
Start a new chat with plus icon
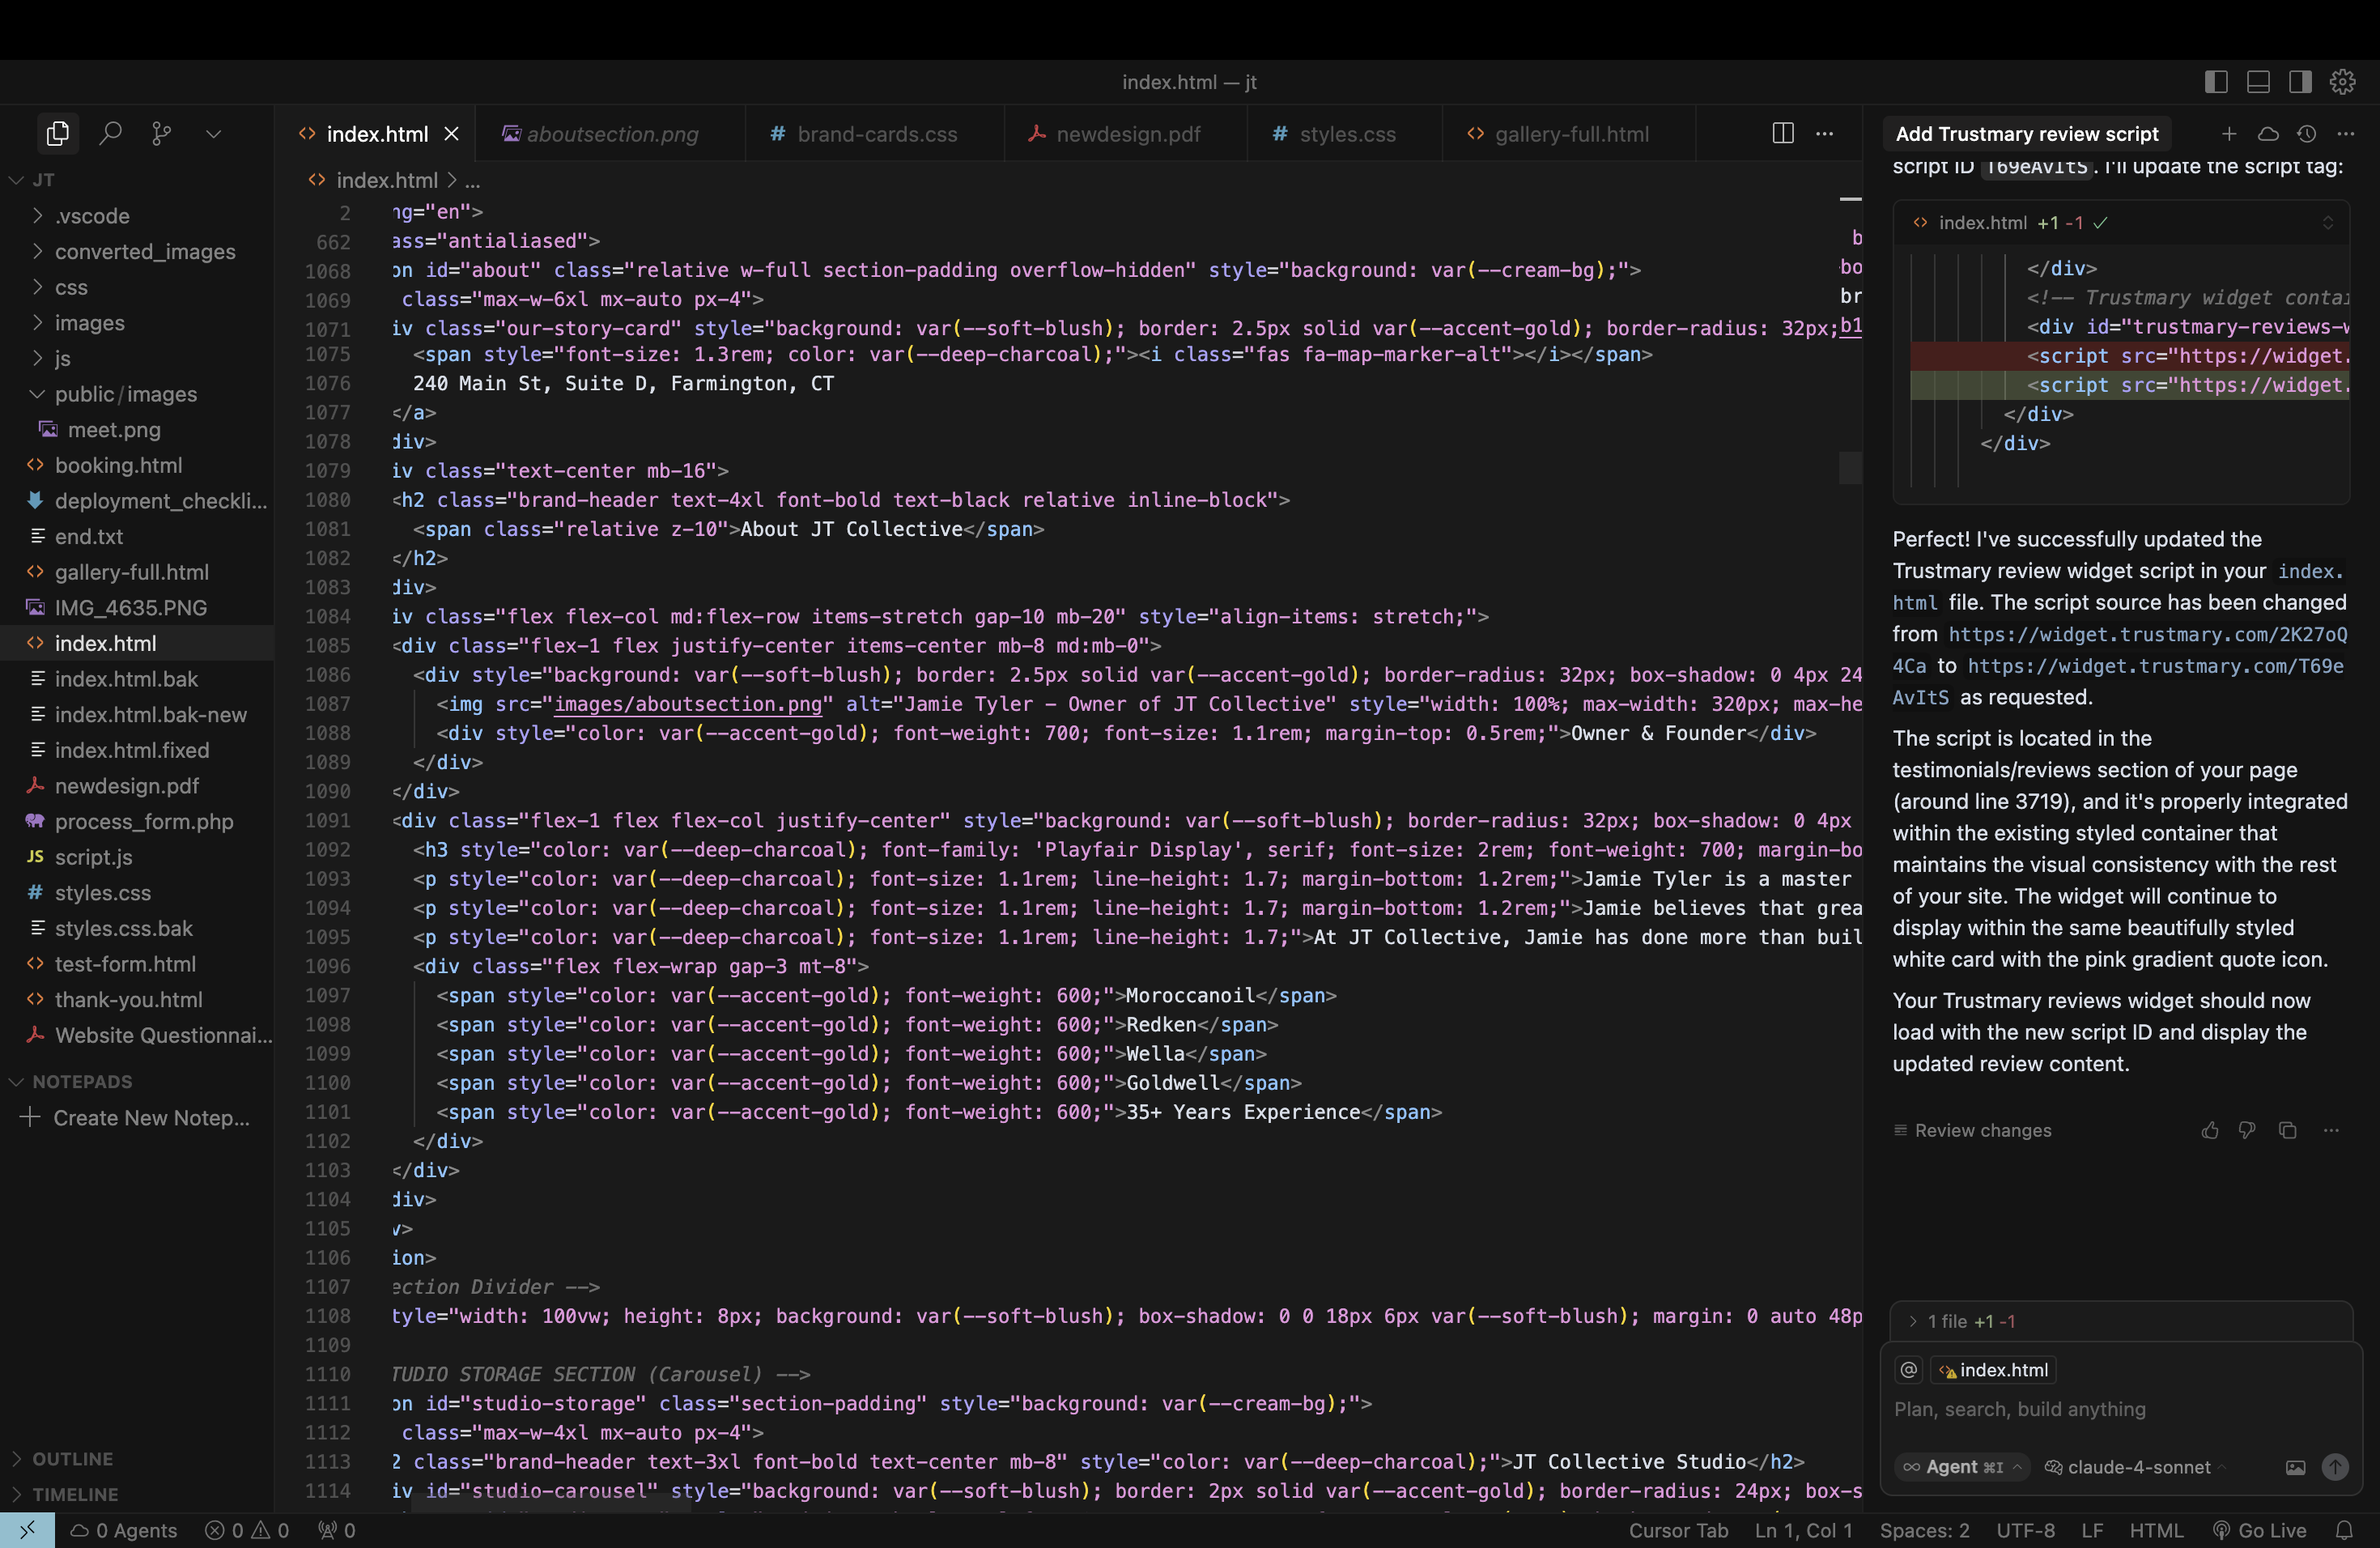coord(2229,133)
